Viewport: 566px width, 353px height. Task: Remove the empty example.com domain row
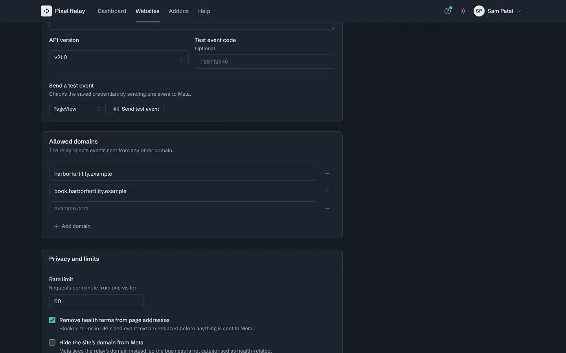pos(327,208)
